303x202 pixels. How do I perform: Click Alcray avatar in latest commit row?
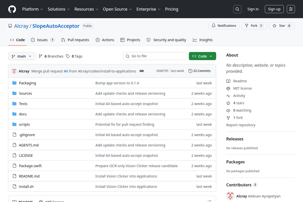coord(14,71)
